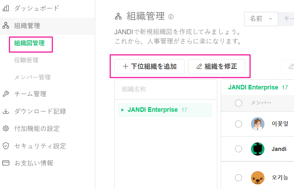Click the info icon beside 組織管理 title
Viewport: 294px width, 189px height.
tap(171, 16)
